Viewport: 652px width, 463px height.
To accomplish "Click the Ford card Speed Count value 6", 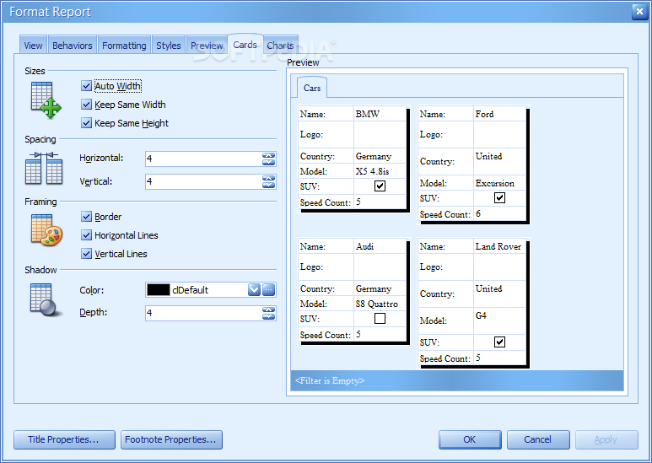I will click(478, 213).
